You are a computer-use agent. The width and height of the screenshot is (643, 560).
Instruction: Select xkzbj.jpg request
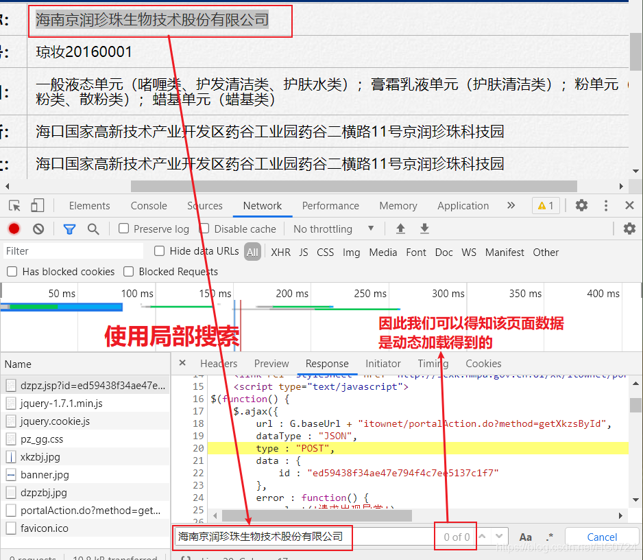85,457
